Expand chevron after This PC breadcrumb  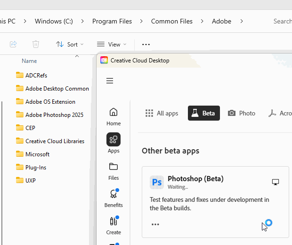point(25,21)
